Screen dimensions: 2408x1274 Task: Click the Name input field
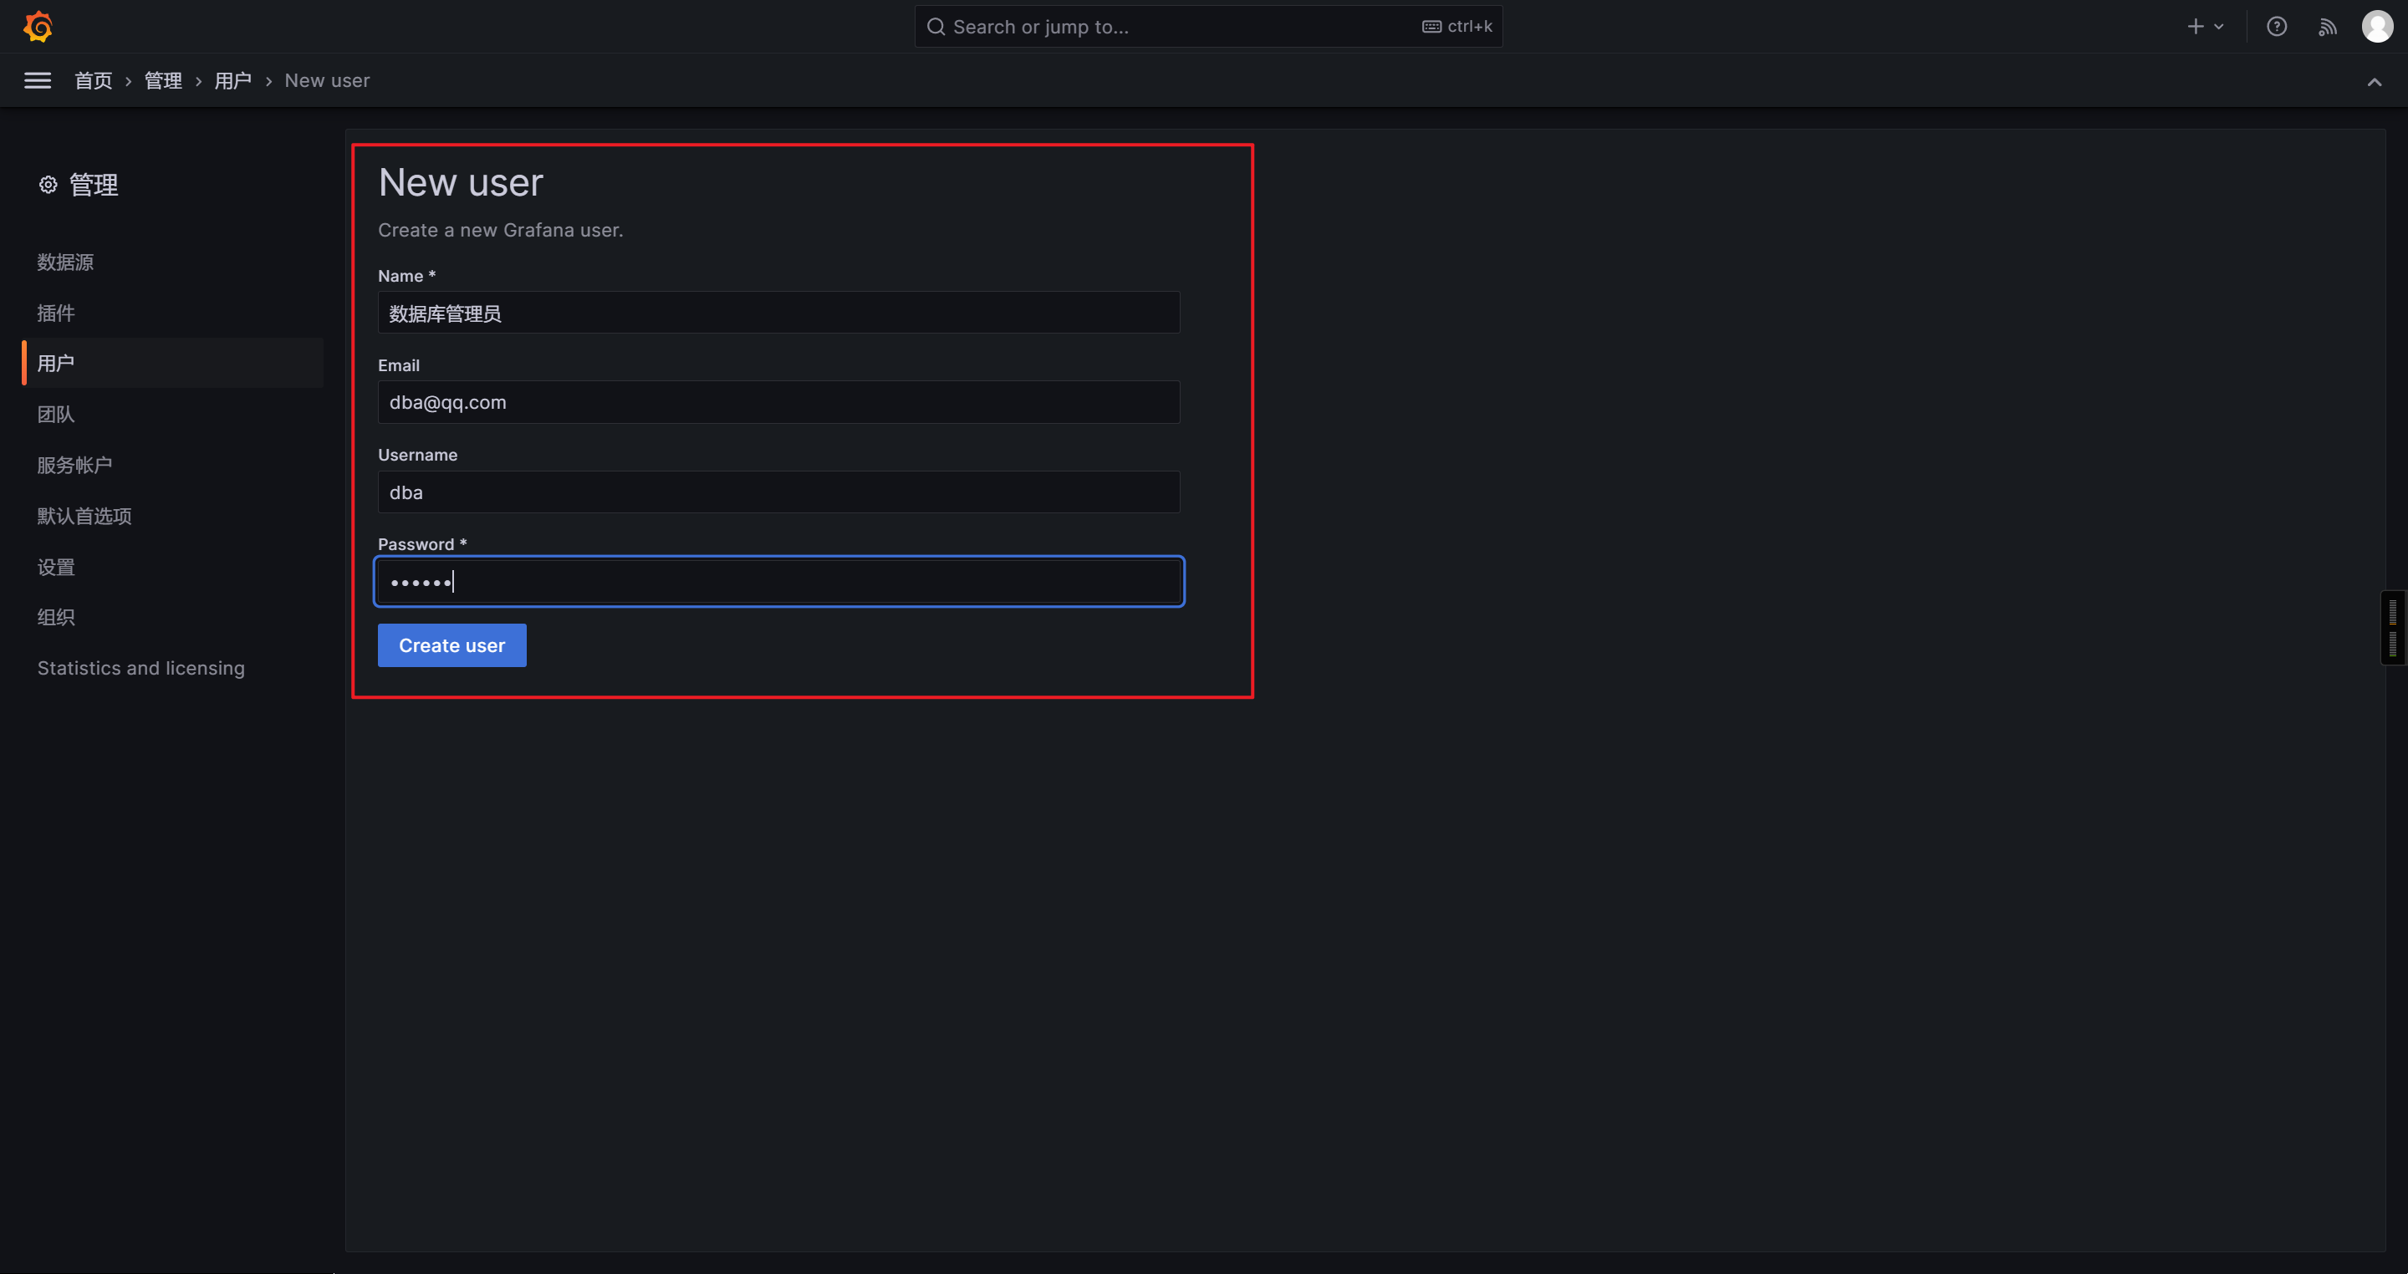(x=778, y=312)
